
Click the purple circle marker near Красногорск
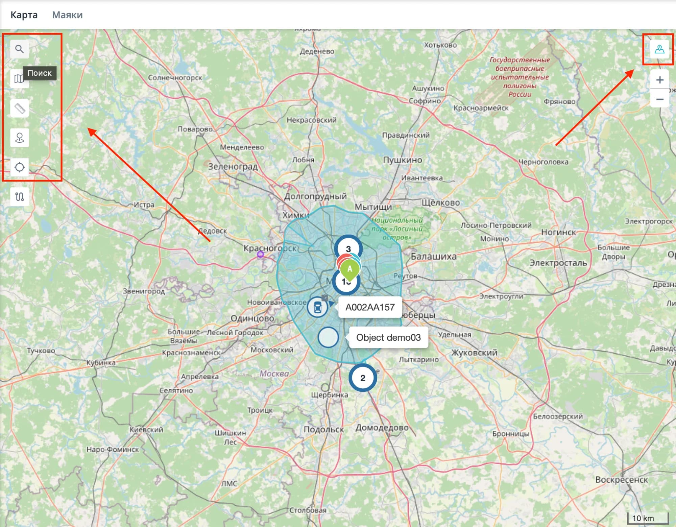coord(260,254)
